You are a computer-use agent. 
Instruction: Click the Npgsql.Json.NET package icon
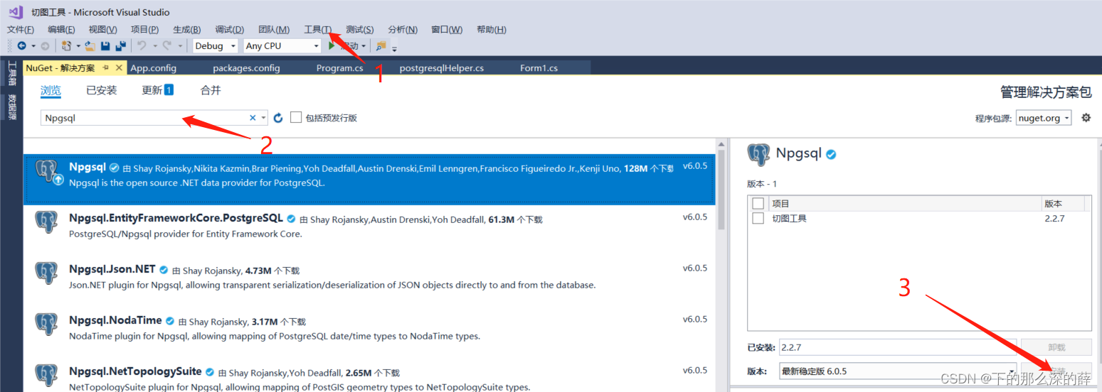coord(47,273)
